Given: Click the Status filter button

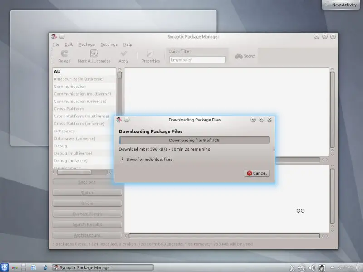Looking at the screenshot, I should click(87, 193).
